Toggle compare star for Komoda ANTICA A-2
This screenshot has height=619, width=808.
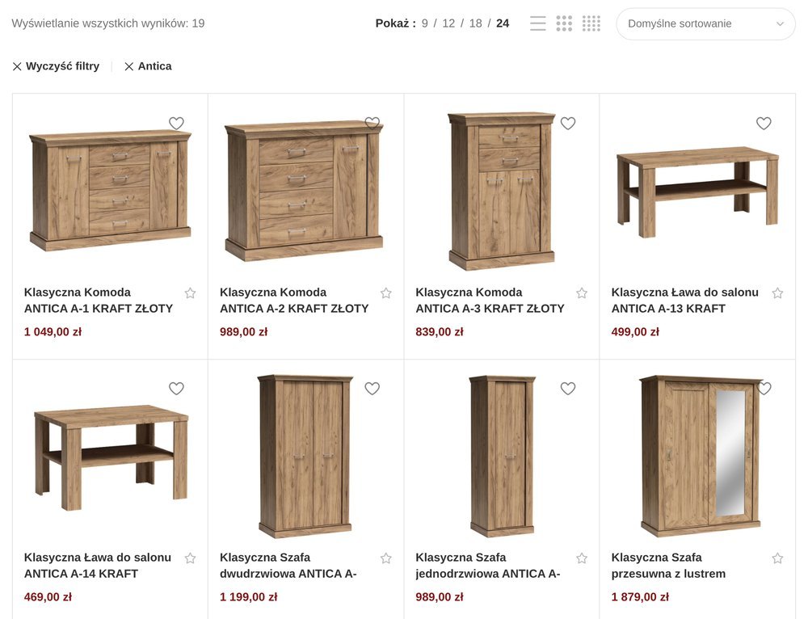[386, 293]
